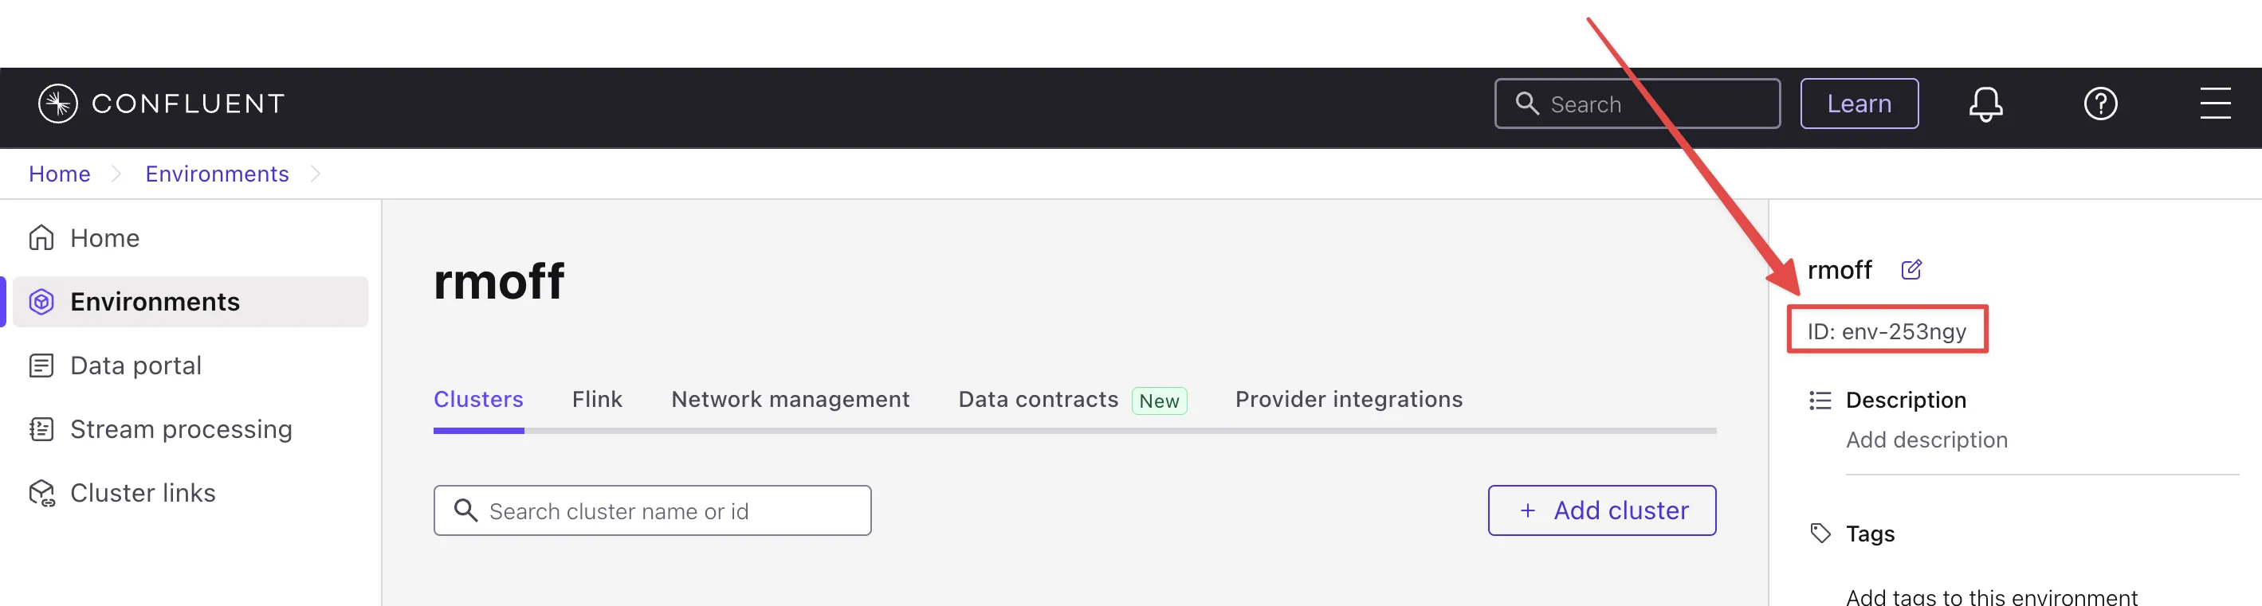Image resolution: width=2262 pixels, height=606 pixels.
Task: Switch to the Flink tab
Action: tap(596, 400)
